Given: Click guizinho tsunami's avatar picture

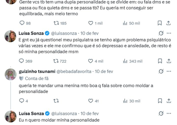Looking at the screenshot, I should coord(11,74).
